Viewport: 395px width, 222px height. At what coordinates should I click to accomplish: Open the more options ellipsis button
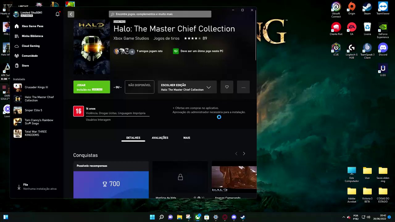[x=243, y=87]
